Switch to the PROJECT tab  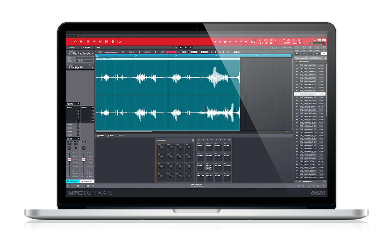pos(121,136)
